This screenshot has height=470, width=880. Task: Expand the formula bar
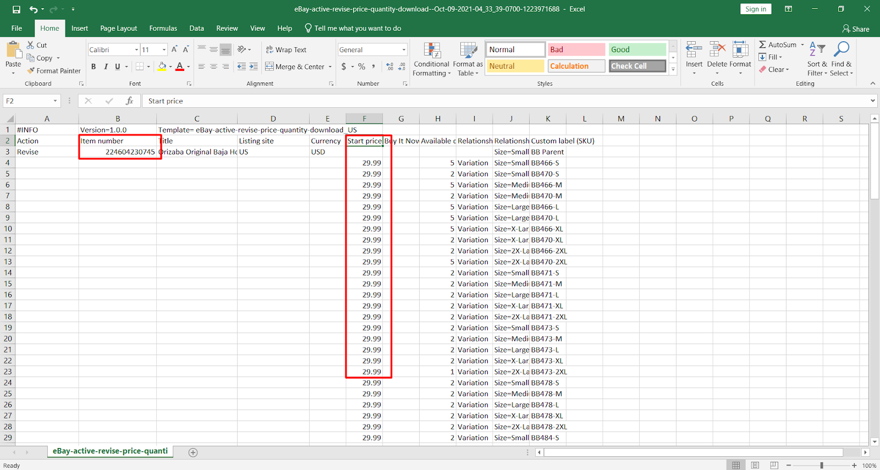pos(873,101)
